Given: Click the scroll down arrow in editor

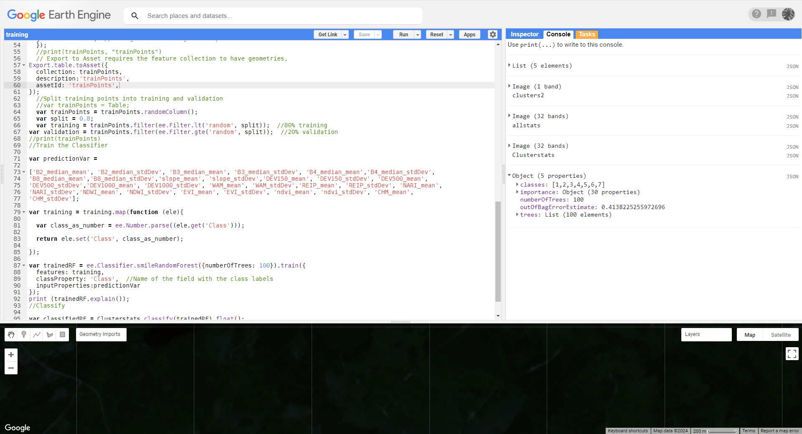Looking at the screenshot, I should (x=498, y=316).
